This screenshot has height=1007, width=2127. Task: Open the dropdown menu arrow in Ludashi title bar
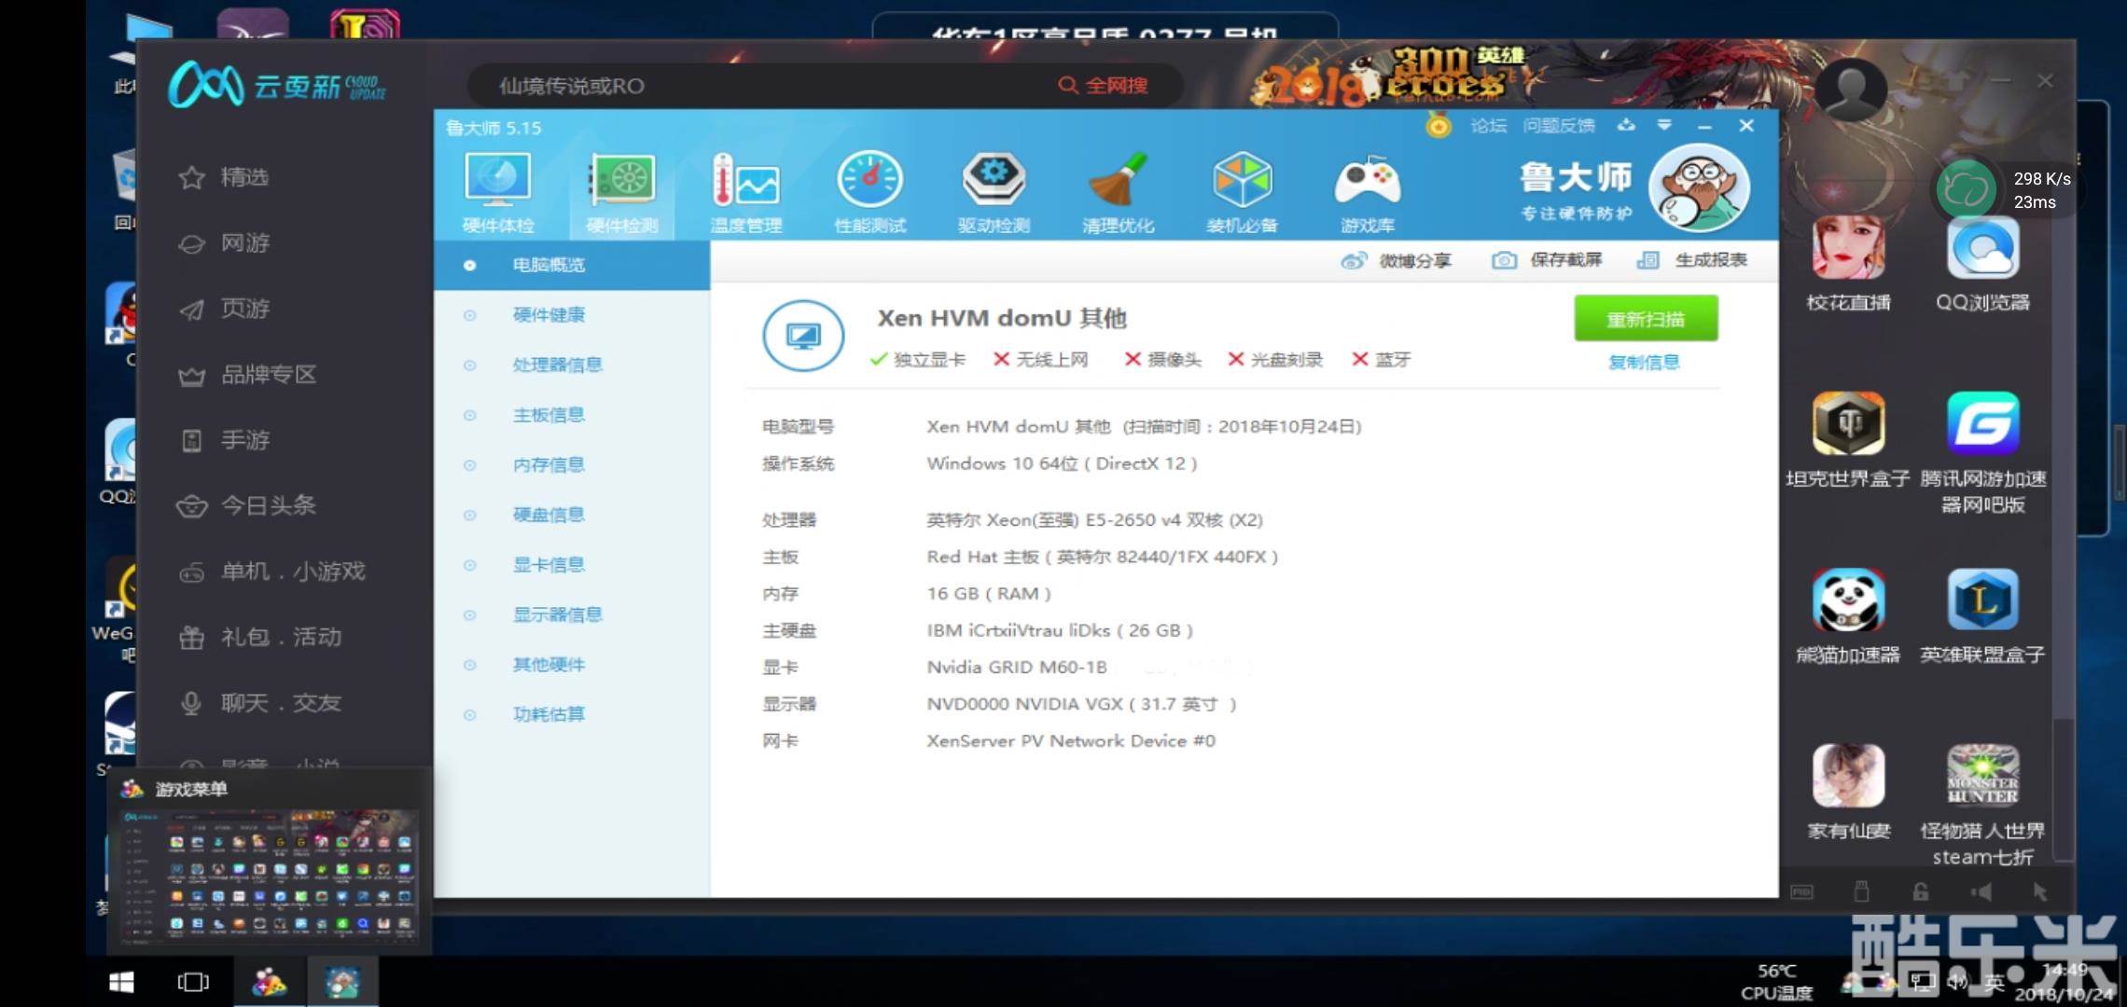[x=1664, y=125]
